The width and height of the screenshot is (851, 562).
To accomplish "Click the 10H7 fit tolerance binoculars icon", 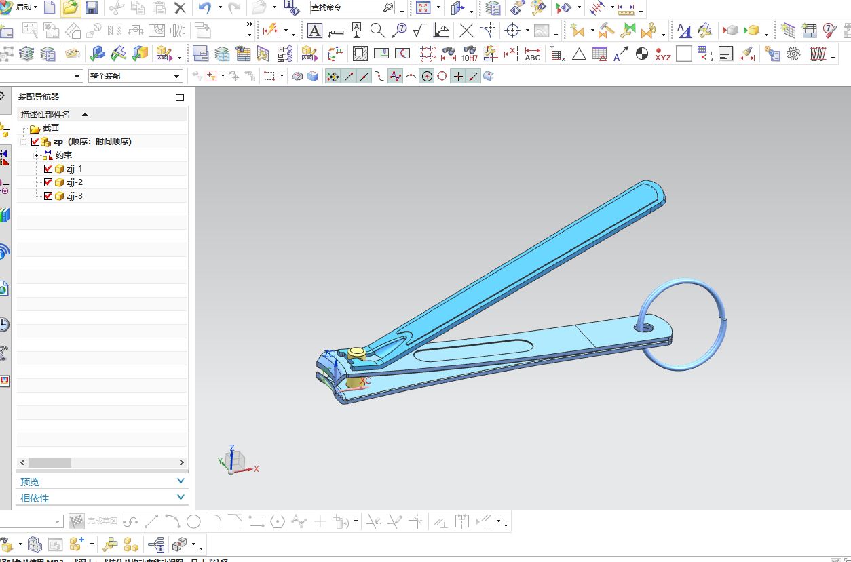I will pyautogui.click(x=470, y=54).
